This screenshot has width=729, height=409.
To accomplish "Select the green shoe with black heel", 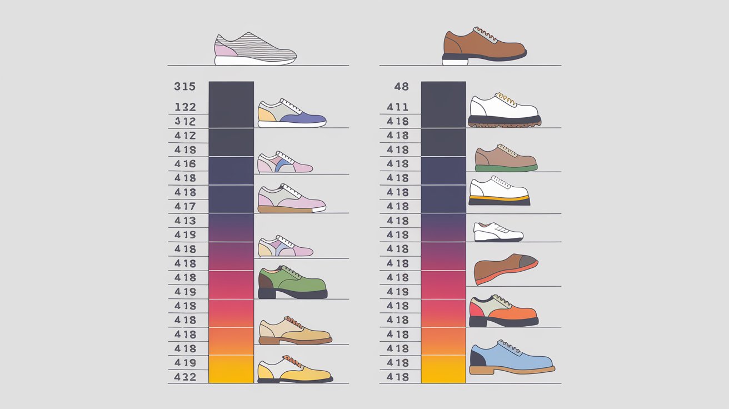I will click(293, 282).
